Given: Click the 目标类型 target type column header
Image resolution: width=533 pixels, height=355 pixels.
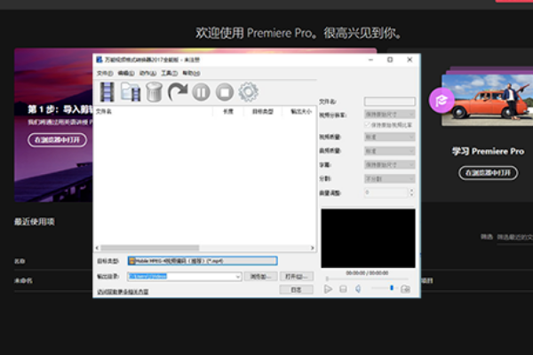Looking at the screenshot, I should [263, 112].
